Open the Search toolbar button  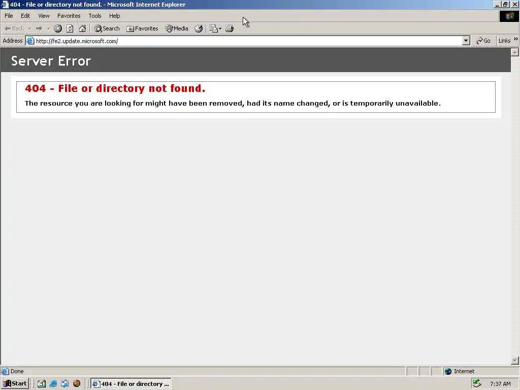(x=107, y=28)
